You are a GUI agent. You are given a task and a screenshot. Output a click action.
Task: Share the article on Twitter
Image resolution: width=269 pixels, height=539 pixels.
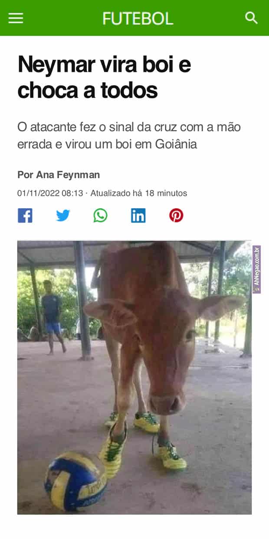(63, 216)
